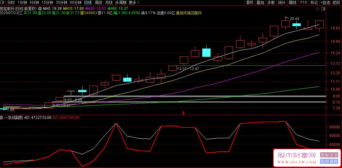The height and width of the screenshot is (168, 342).
Task: Select the 5分钟 period tab
Action: click(34, 3)
